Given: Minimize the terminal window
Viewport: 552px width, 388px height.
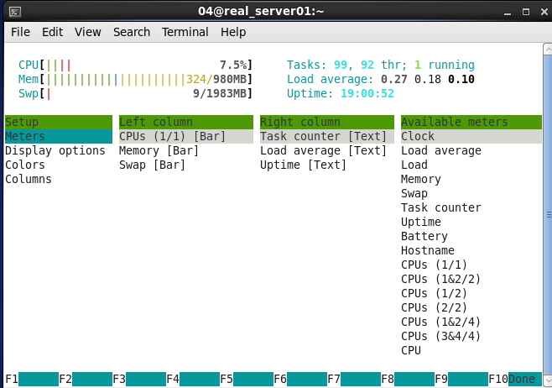Looking at the screenshot, I should (508, 13).
